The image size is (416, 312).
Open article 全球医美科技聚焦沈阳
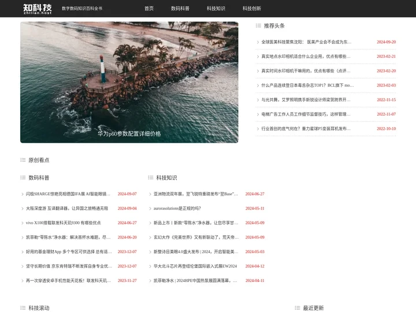click(x=306, y=42)
